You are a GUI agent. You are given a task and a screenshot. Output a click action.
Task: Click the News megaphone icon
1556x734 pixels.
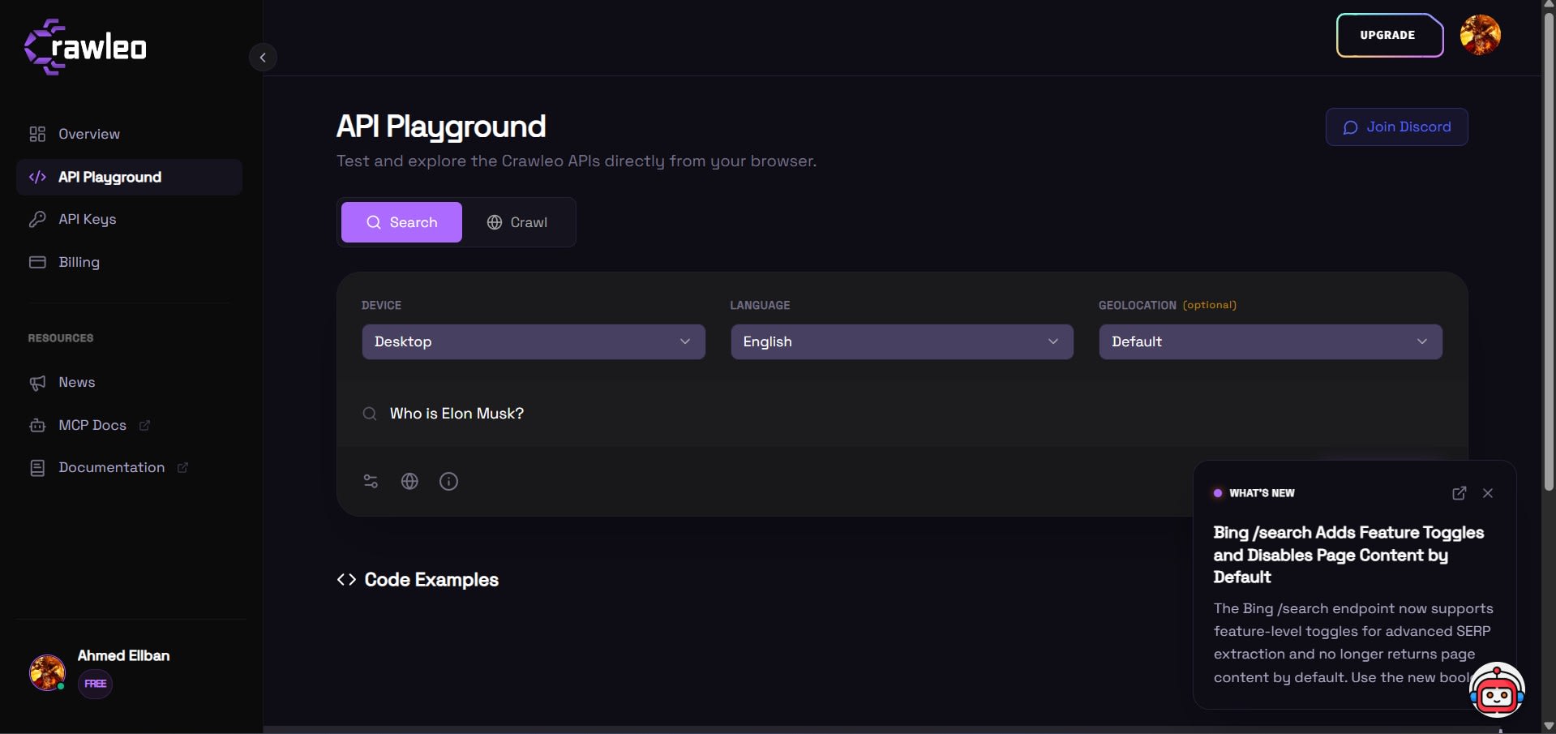click(37, 383)
